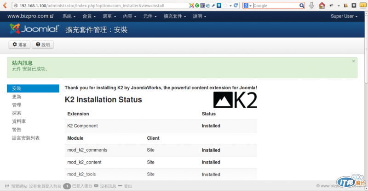Click the Joomla icon in the address bar

tap(191, 5)
